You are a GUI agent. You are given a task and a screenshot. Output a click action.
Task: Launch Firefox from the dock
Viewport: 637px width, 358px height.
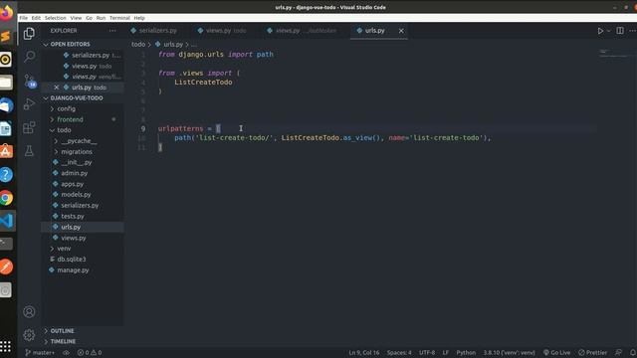tap(6, 13)
